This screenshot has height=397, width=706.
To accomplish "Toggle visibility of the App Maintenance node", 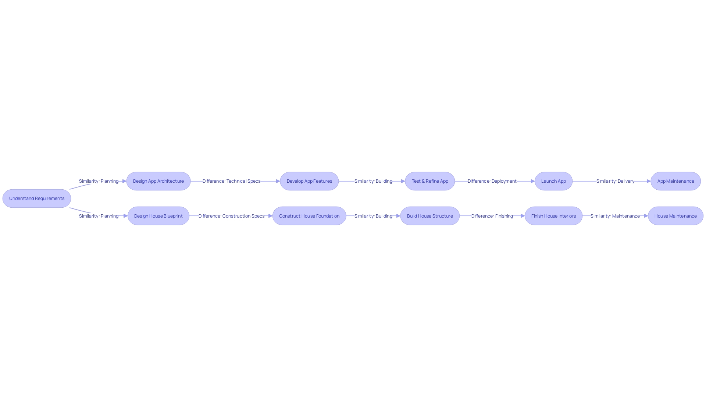I will (x=675, y=181).
